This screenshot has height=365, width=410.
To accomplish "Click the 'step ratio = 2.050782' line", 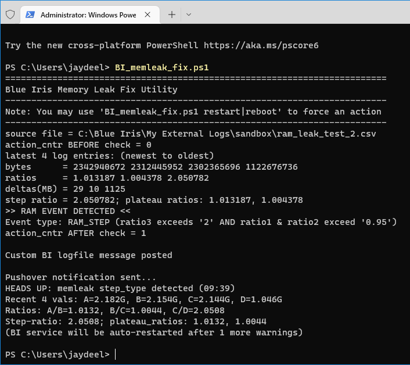I will pos(154,200).
